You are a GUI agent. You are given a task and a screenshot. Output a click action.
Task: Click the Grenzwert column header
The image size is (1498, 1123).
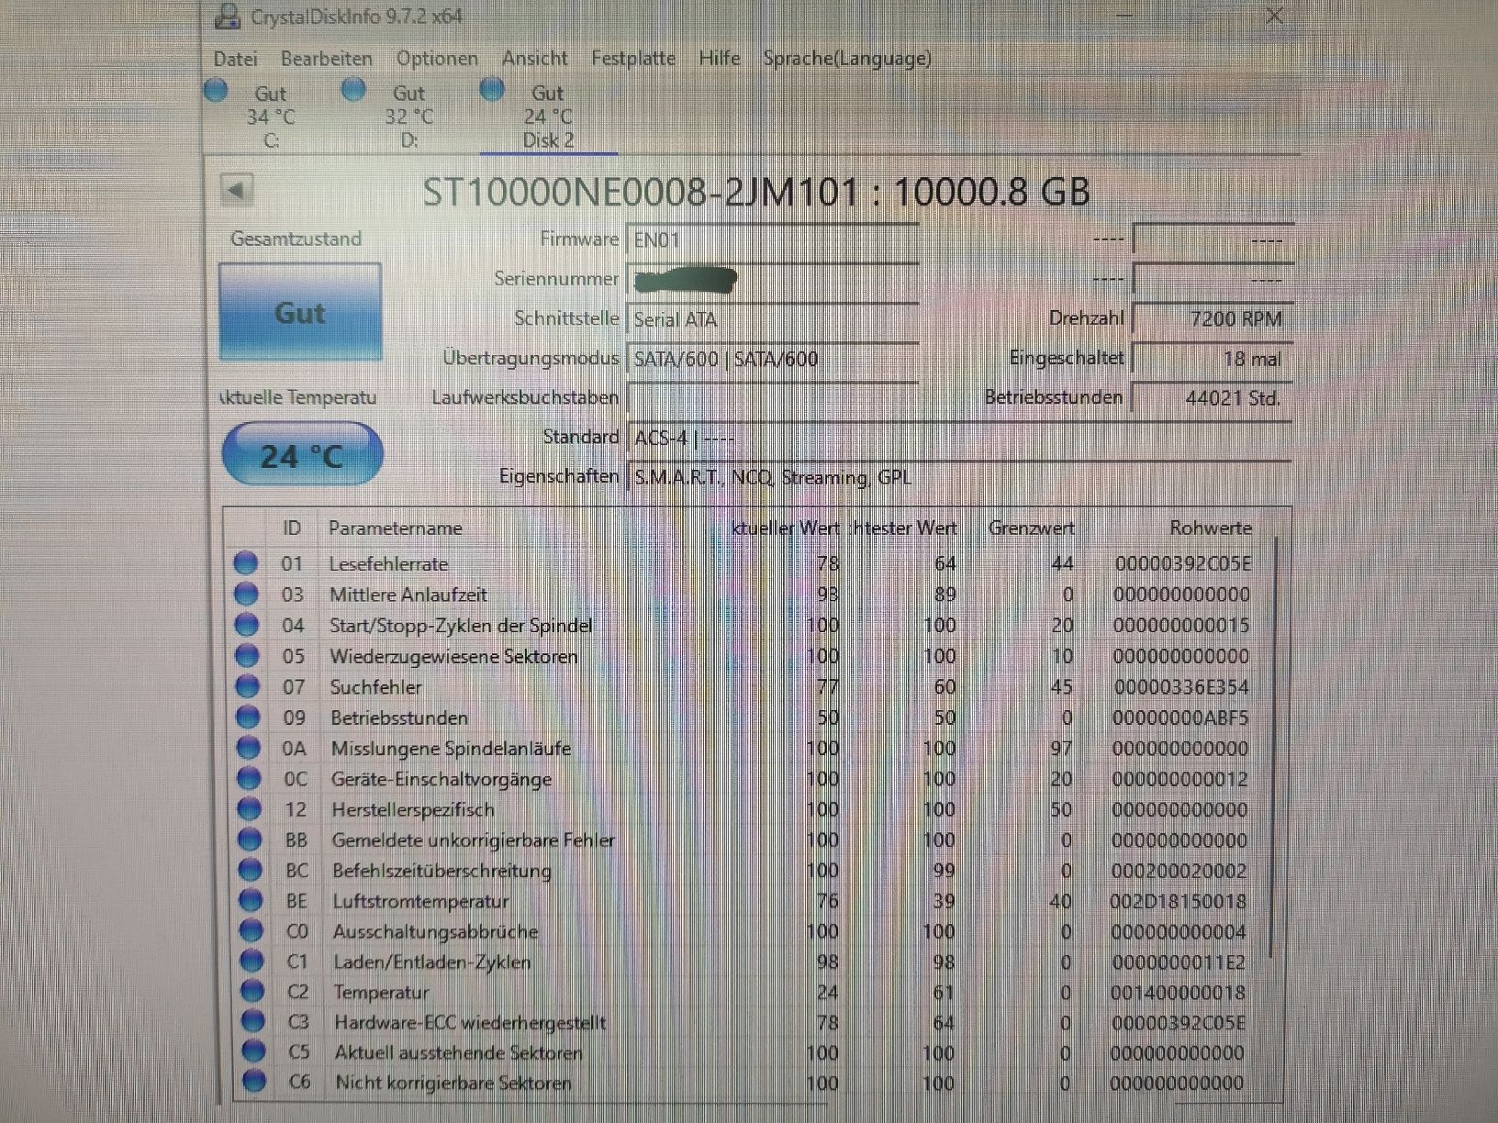tap(1031, 528)
